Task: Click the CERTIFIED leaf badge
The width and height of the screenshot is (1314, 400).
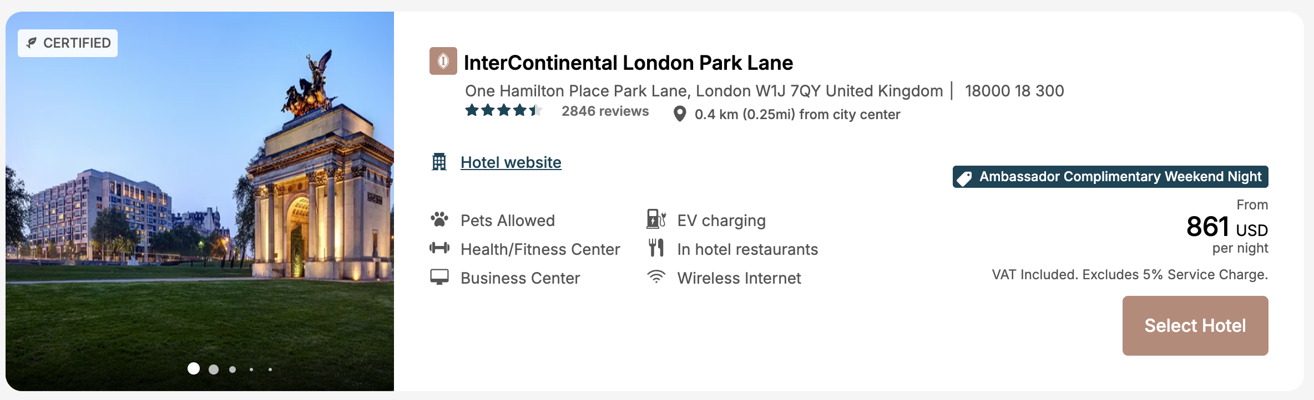Action: 67,43
